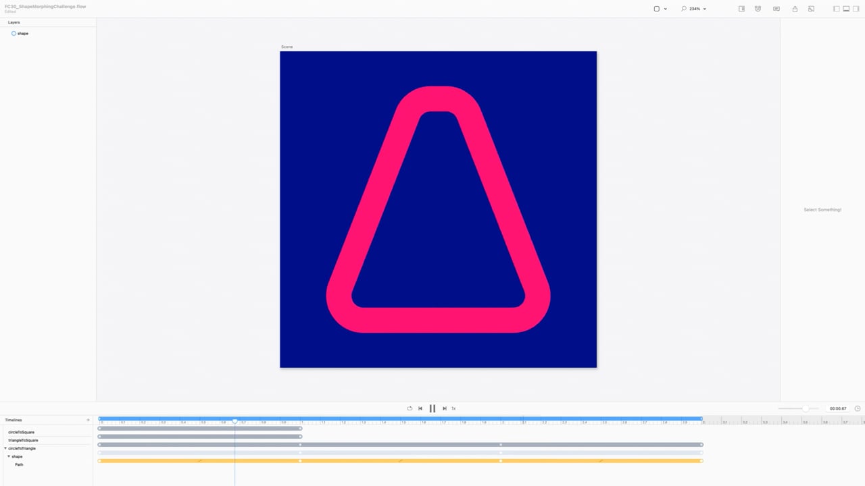Change the 1x playback speed
The image size is (865, 486).
(453, 408)
